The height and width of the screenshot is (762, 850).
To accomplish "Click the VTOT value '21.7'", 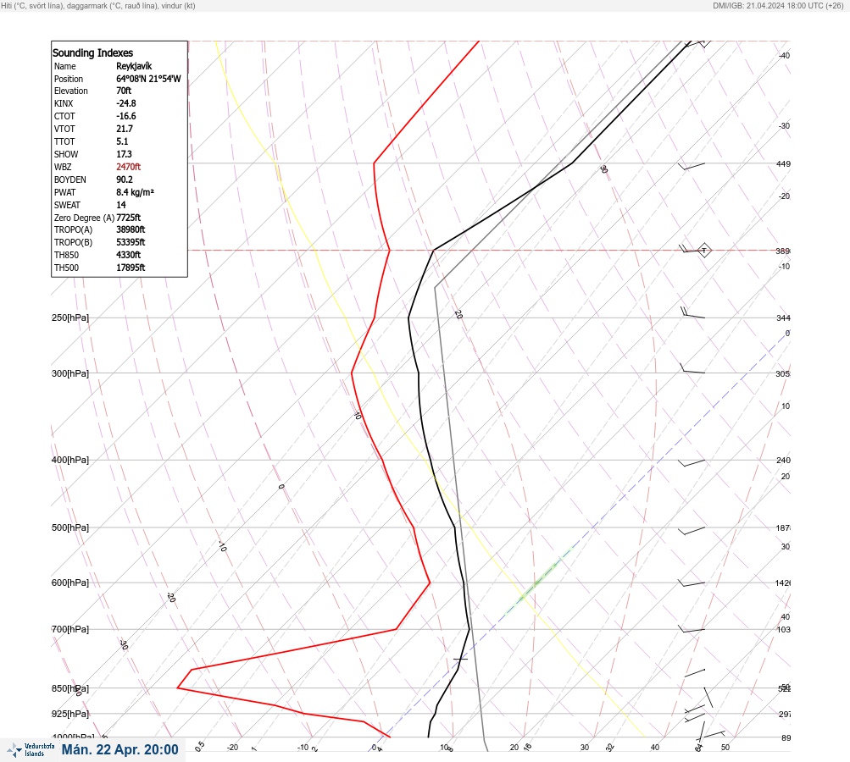I will (124, 129).
